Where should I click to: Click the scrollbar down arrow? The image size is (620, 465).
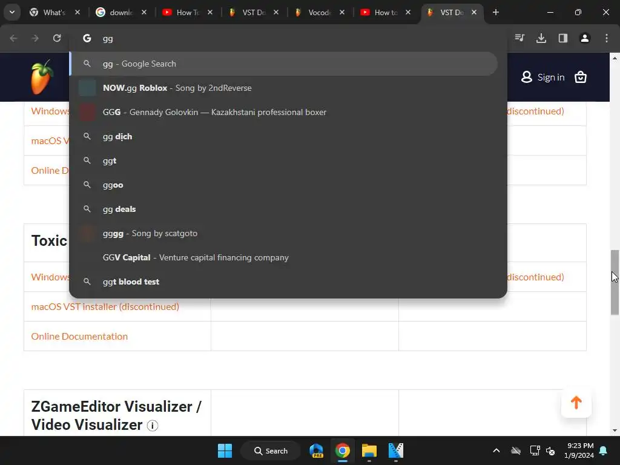click(x=615, y=430)
